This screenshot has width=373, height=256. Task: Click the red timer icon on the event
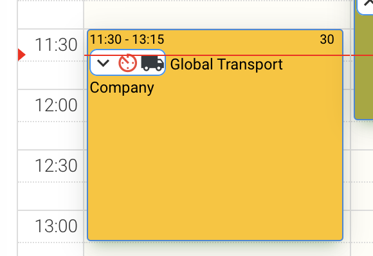coord(128,63)
